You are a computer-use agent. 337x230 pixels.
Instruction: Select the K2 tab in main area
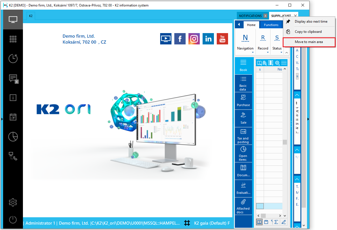click(31, 16)
